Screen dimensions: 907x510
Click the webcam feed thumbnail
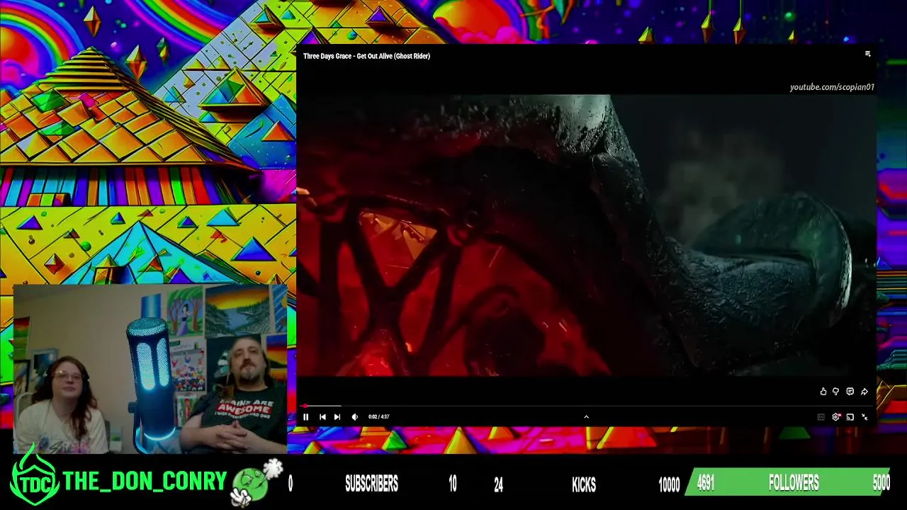click(x=150, y=369)
